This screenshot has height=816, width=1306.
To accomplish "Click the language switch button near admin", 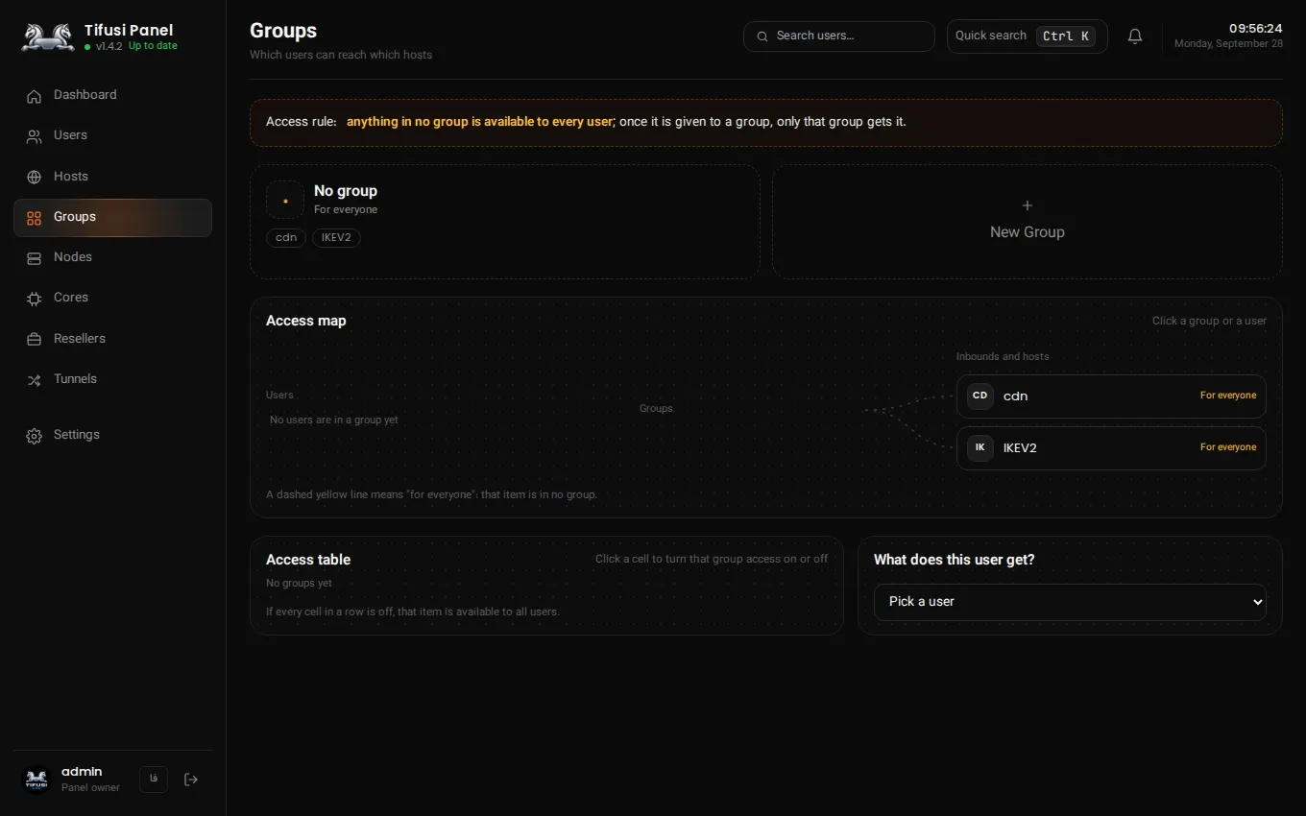I will [x=154, y=780].
